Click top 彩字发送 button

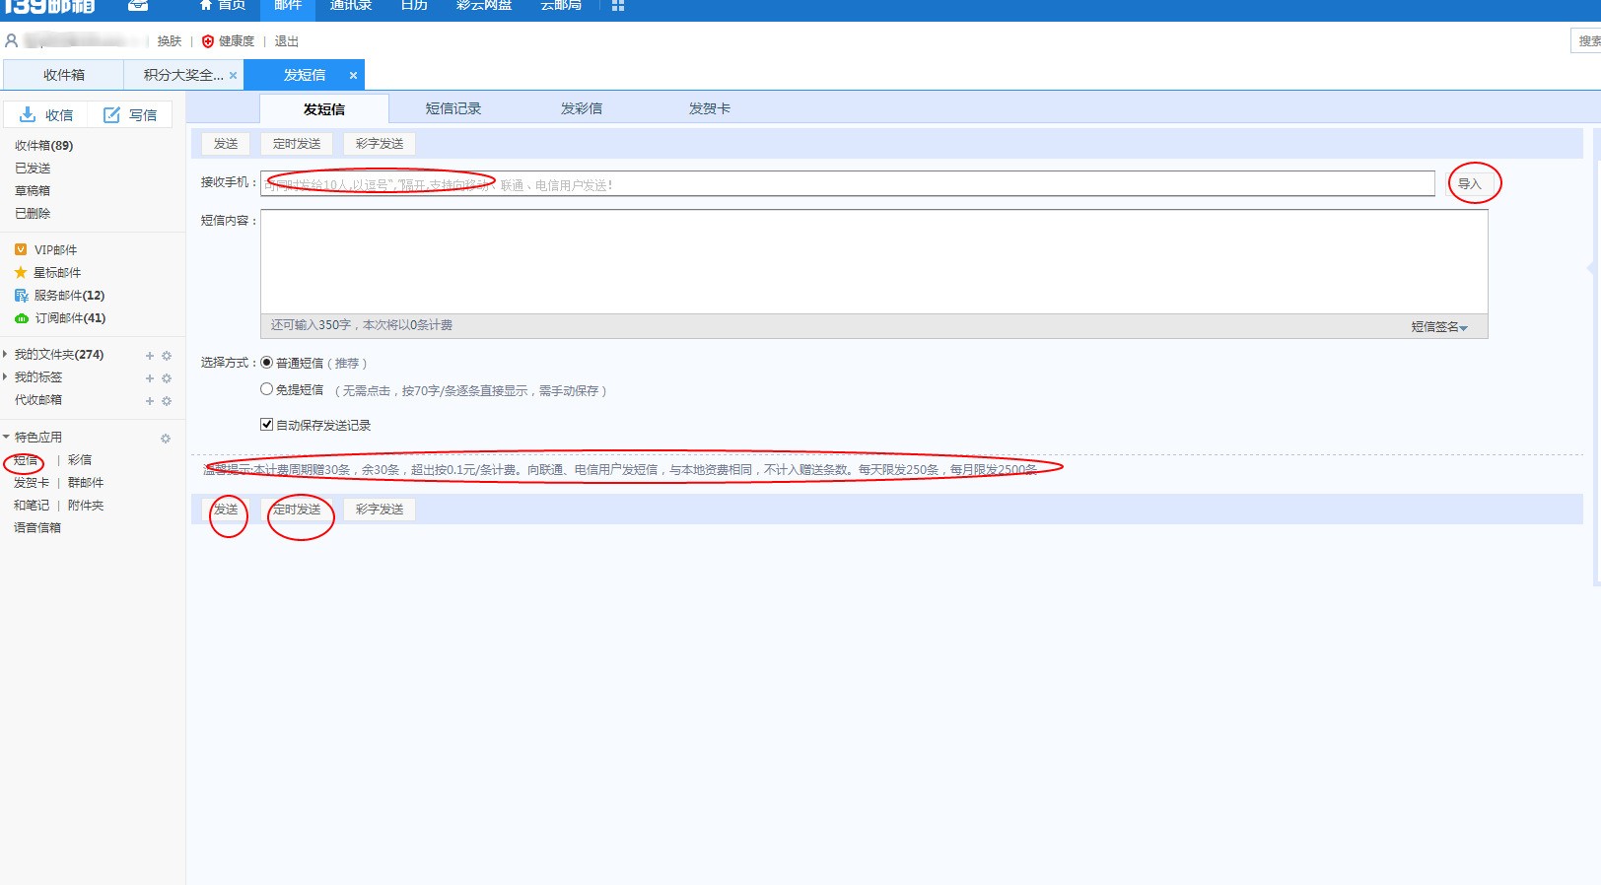380,144
